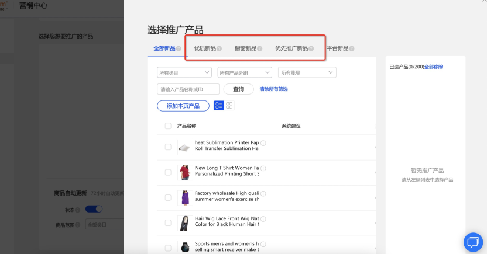Click the 添加本页产品 button

tap(183, 106)
